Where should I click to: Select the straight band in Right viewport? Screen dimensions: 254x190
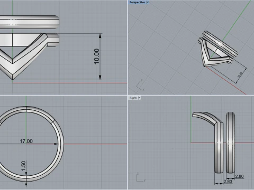point(230,142)
